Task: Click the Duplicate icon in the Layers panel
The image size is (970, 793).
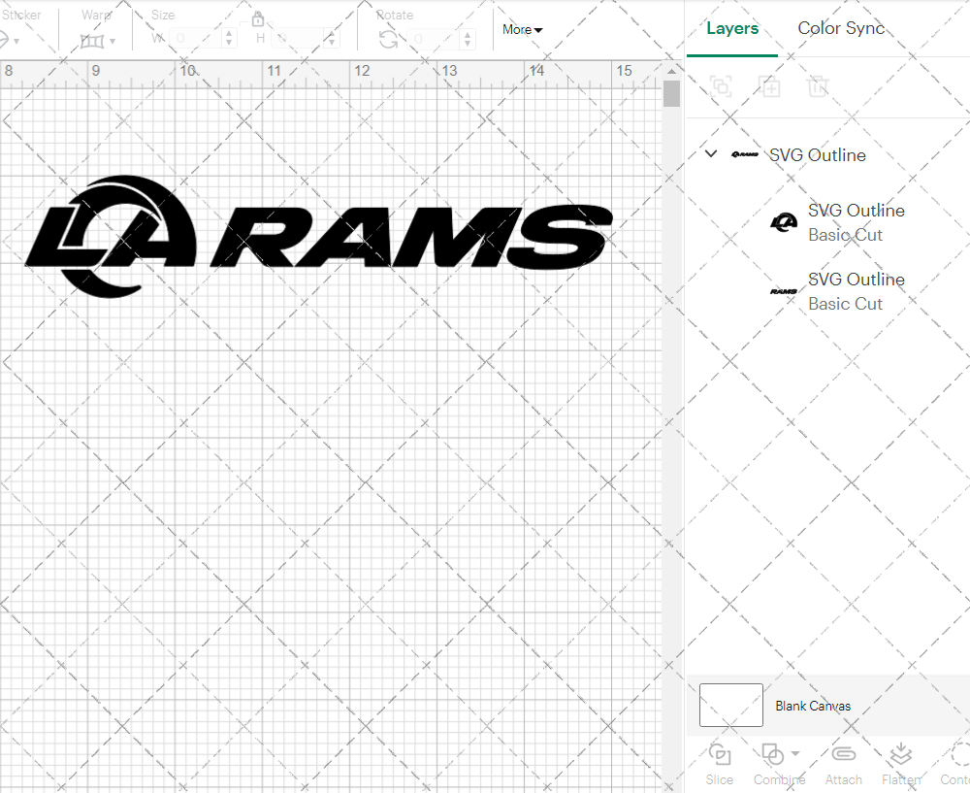Action: 770,86
